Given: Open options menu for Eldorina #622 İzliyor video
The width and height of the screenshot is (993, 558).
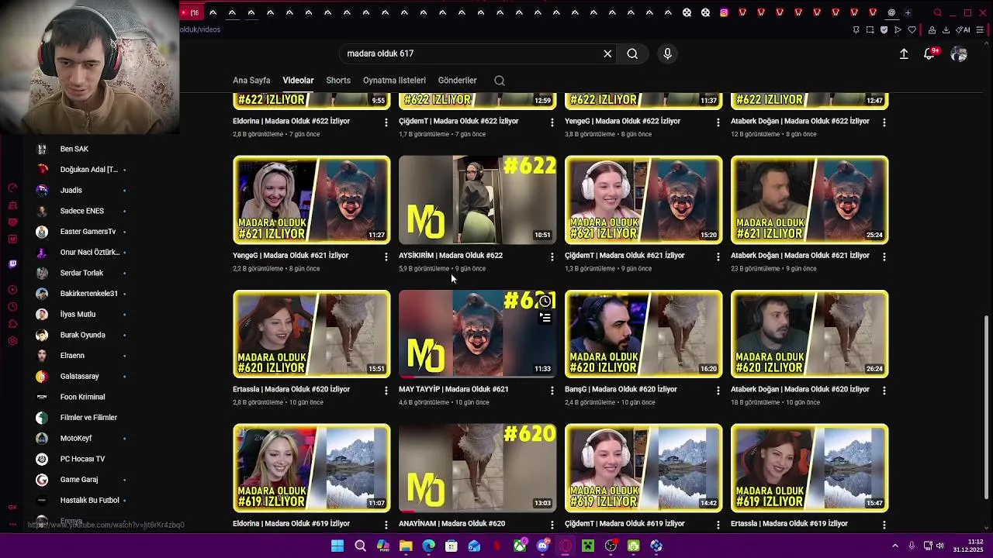Looking at the screenshot, I should pos(386,122).
